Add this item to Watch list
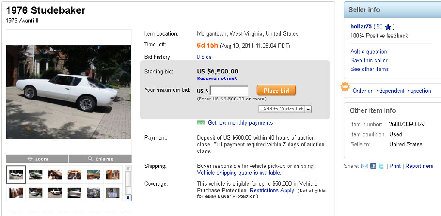The height and width of the screenshot is (216, 441). pyautogui.click(x=282, y=109)
